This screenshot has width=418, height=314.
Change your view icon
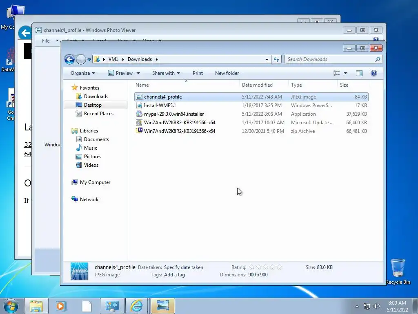[x=337, y=73]
